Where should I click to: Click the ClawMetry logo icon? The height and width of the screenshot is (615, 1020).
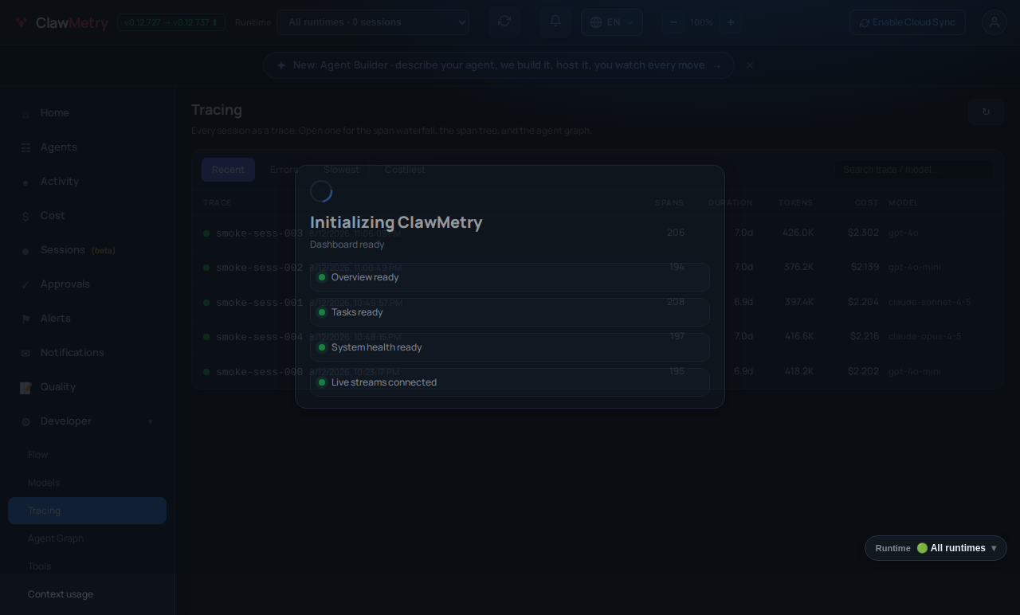click(x=22, y=22)
